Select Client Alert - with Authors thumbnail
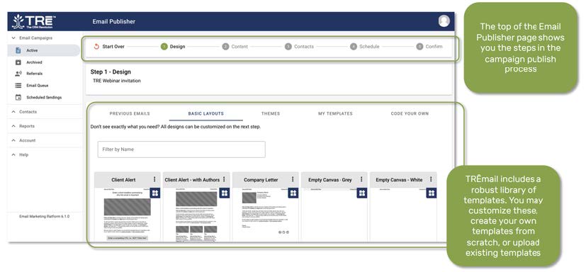Image resolution: width=586 pixels, height=272 pixels. coord(196,215)
